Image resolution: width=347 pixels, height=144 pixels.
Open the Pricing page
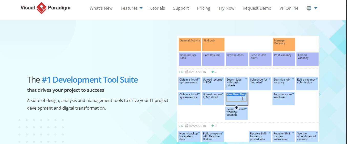point(204,8)
